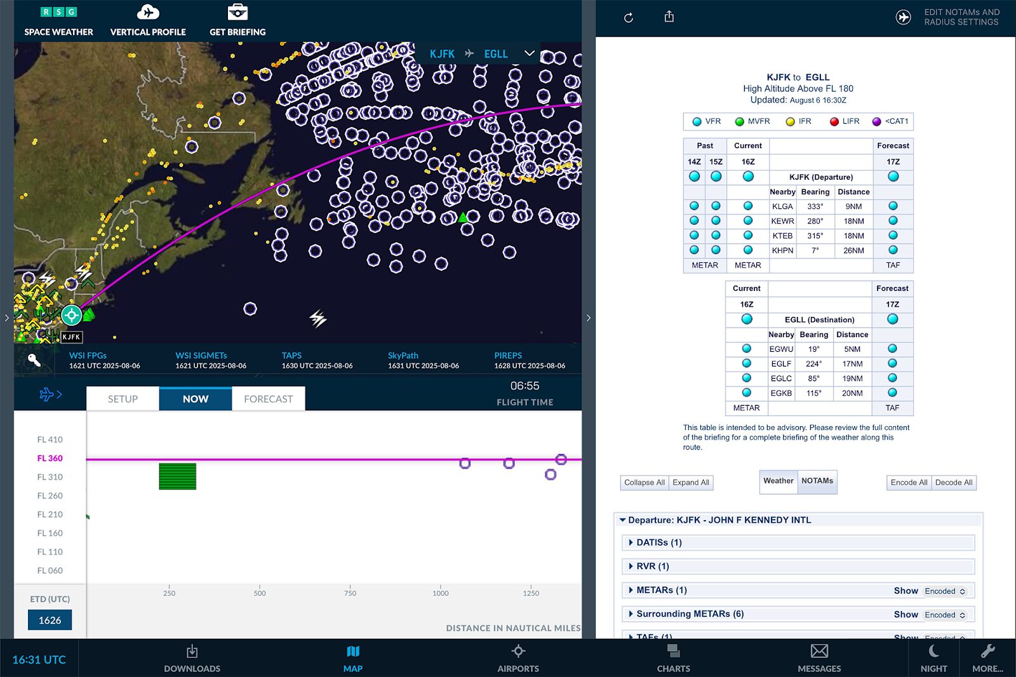The width and height of the screenshot is (1016, 677).
Task: Switch to Night mode
Action: coord(933,658)
